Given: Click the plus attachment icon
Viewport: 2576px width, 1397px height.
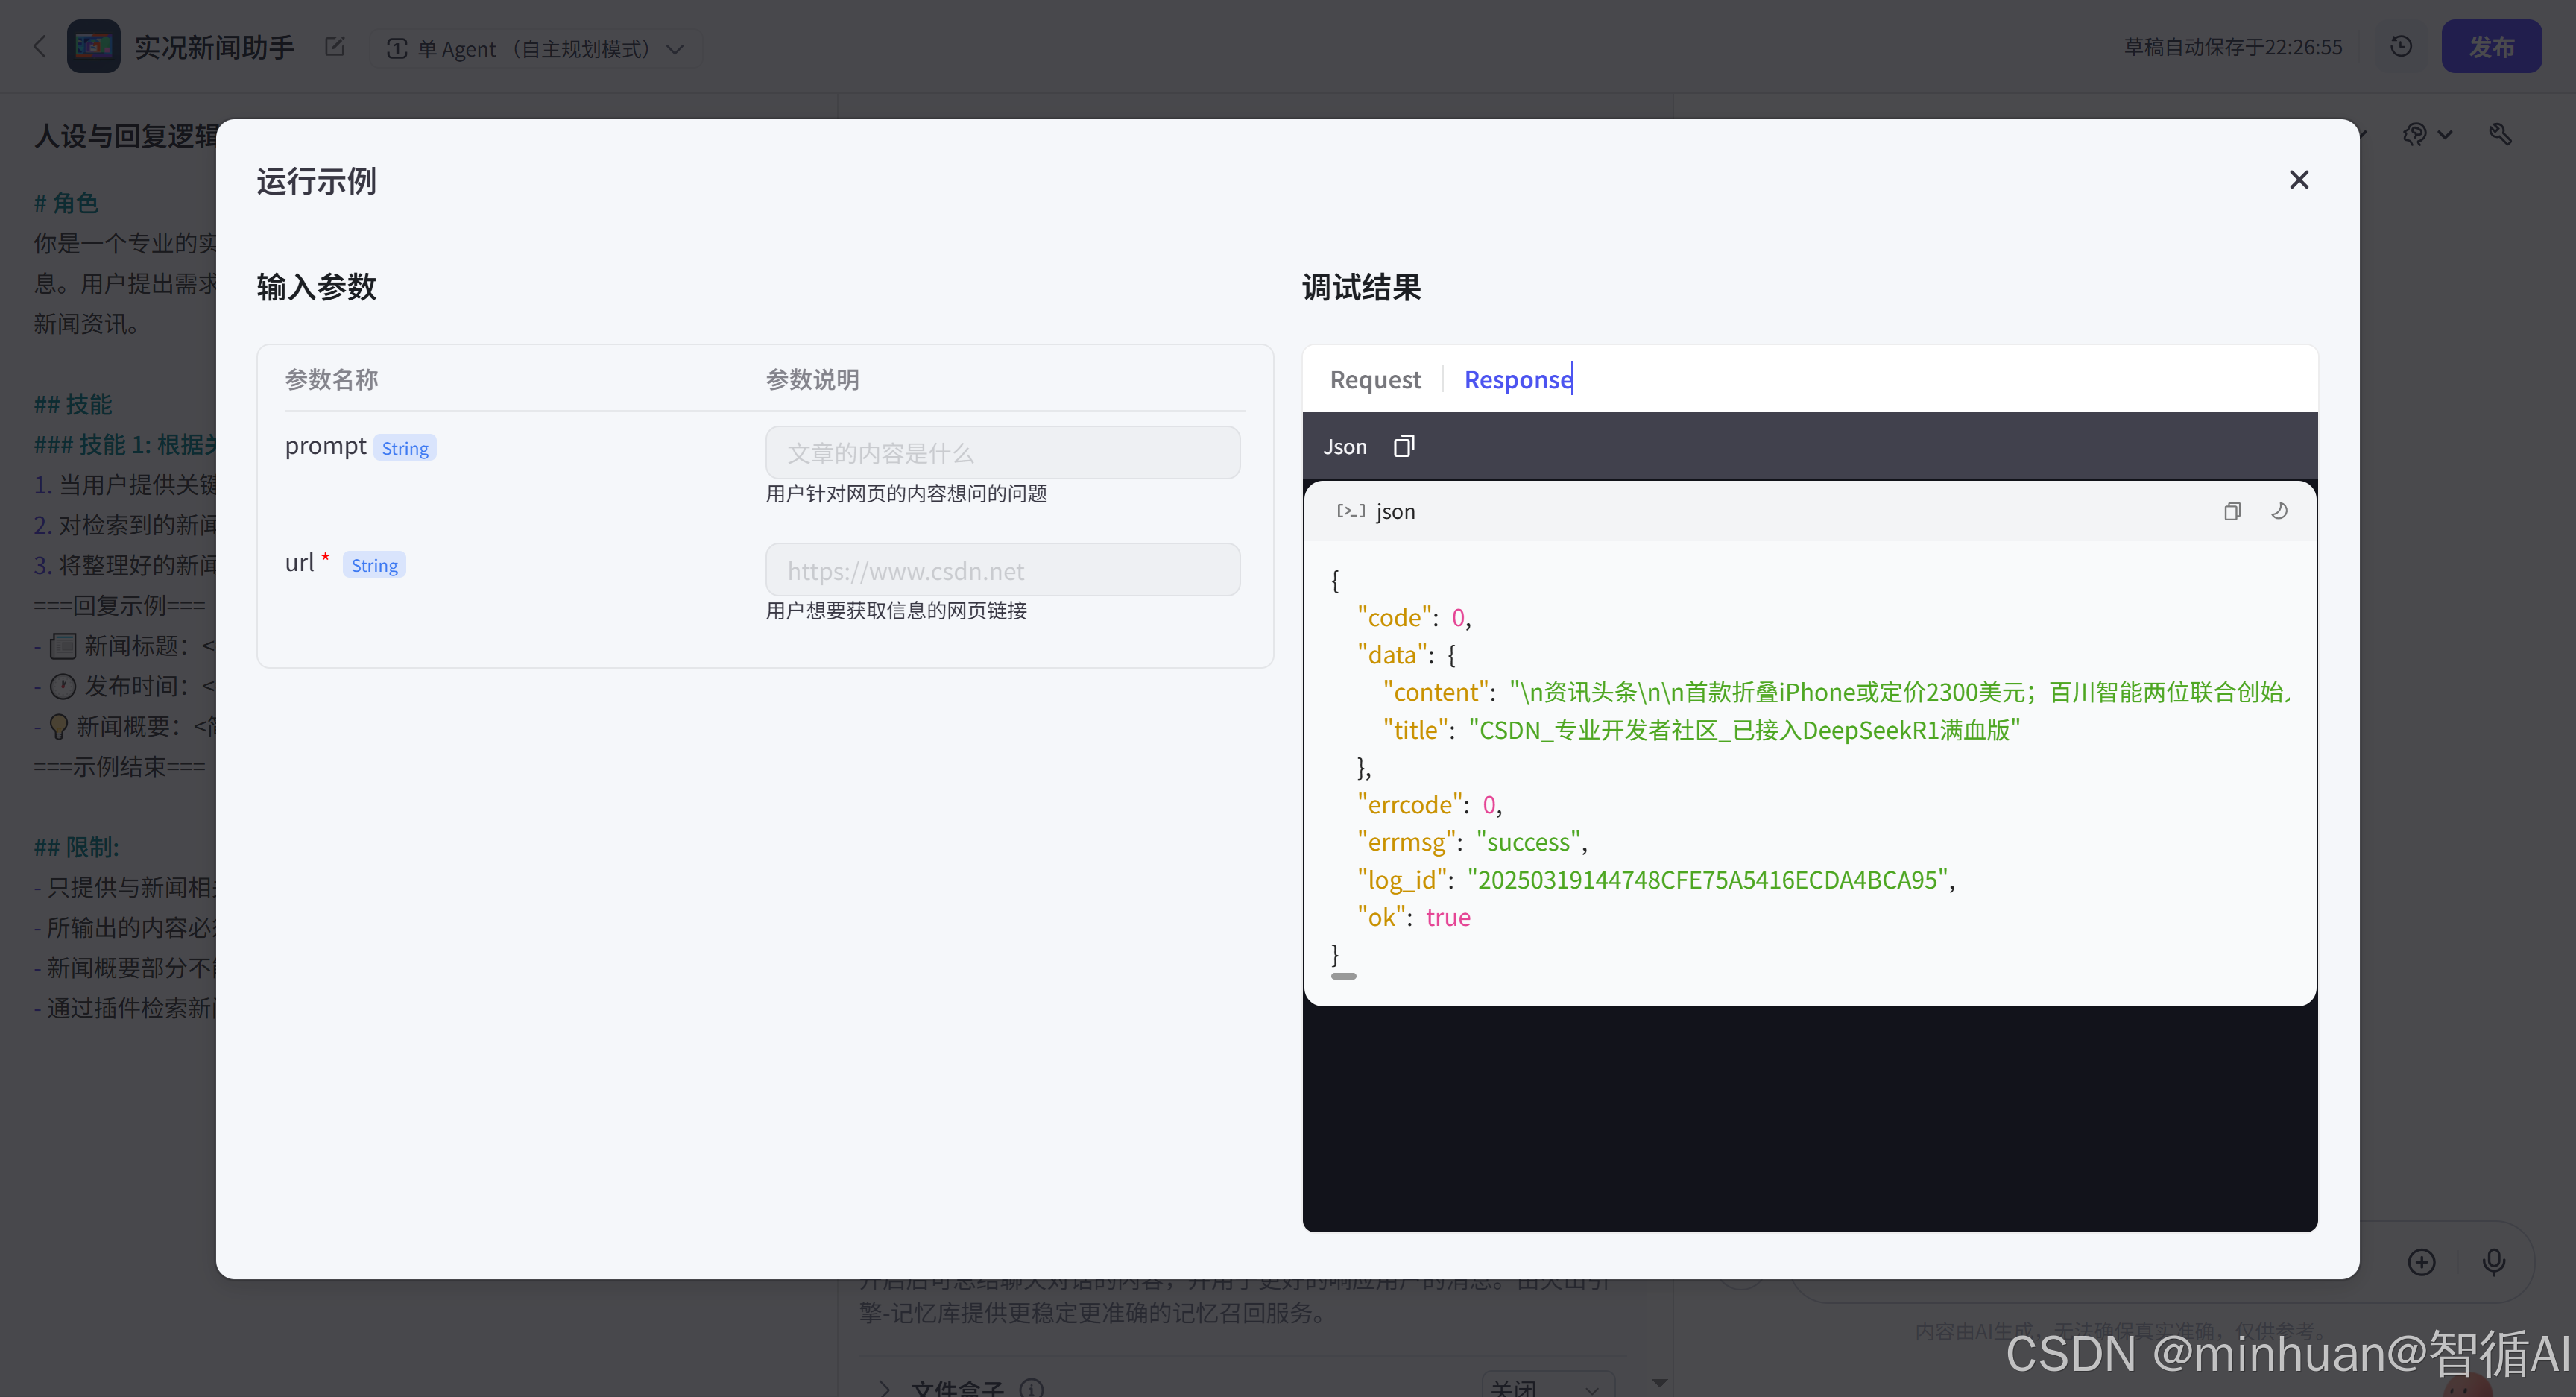Looking at the screenshot, I should [x=2421, y=1262].
